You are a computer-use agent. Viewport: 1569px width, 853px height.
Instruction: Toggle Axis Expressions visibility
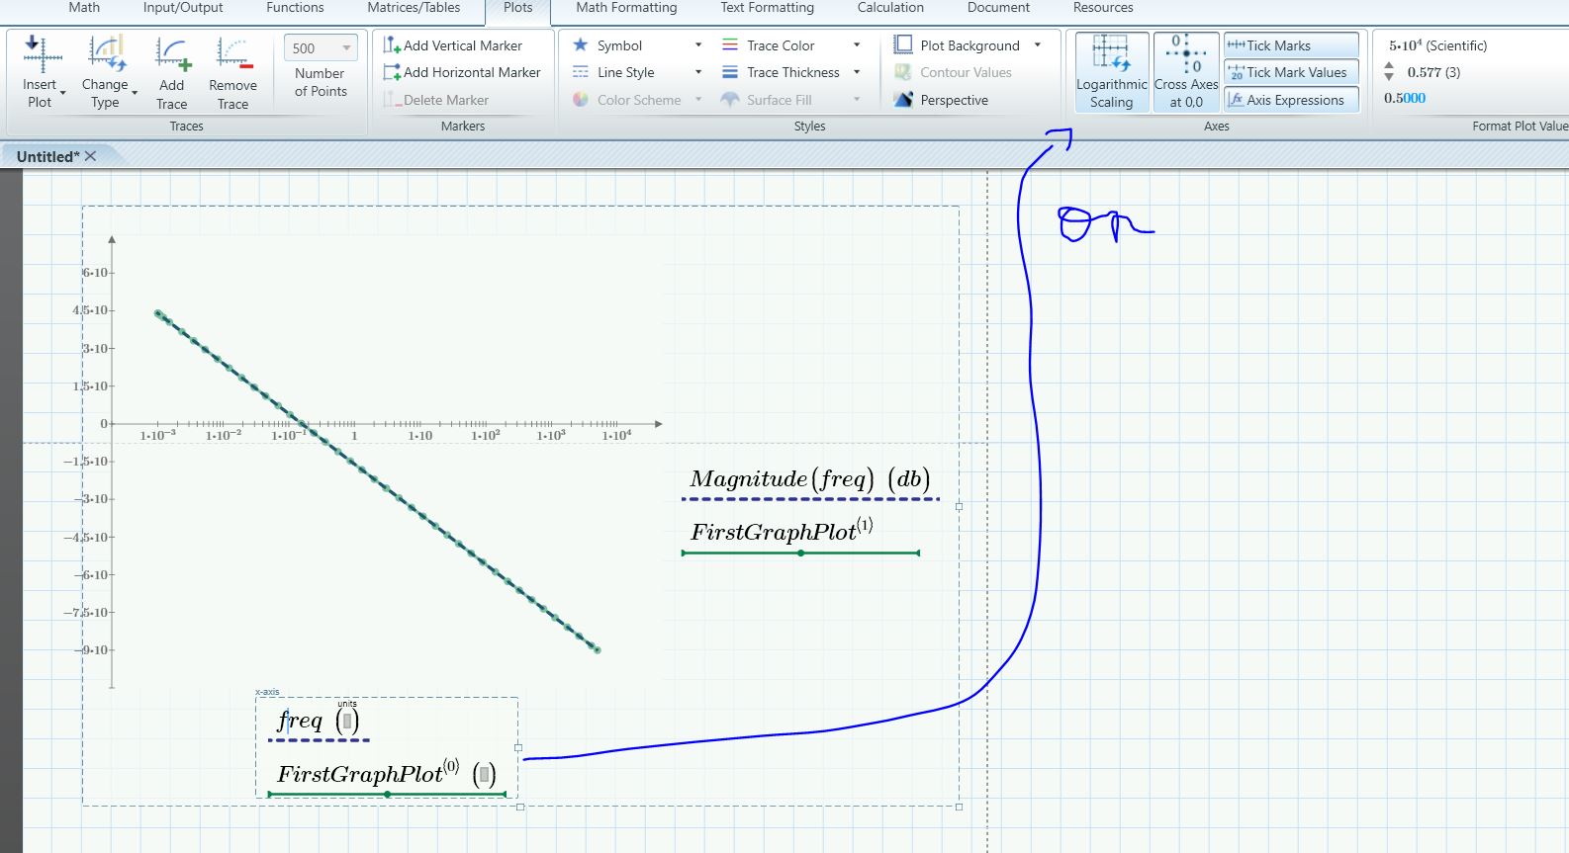(1290, 100)
